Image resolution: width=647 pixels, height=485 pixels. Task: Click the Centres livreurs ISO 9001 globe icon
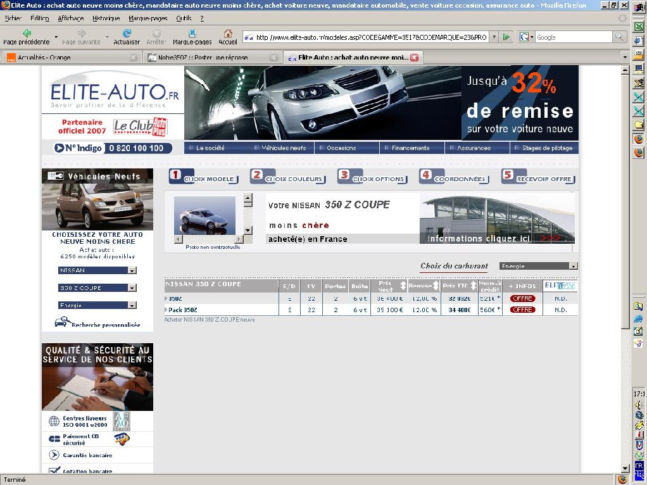pyautogui.click(x=54, y=421)
